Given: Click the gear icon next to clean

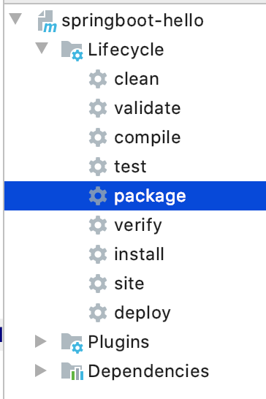Looking at the screenshot, I should 98,79.
